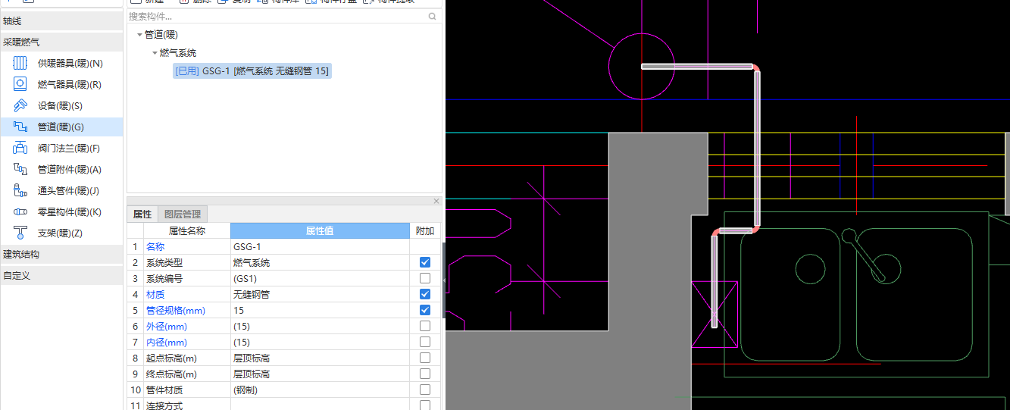Select 零星构件(暖)(K) in the sidebar
This screenshot has height=410, width=1010.
pos(61,212)
